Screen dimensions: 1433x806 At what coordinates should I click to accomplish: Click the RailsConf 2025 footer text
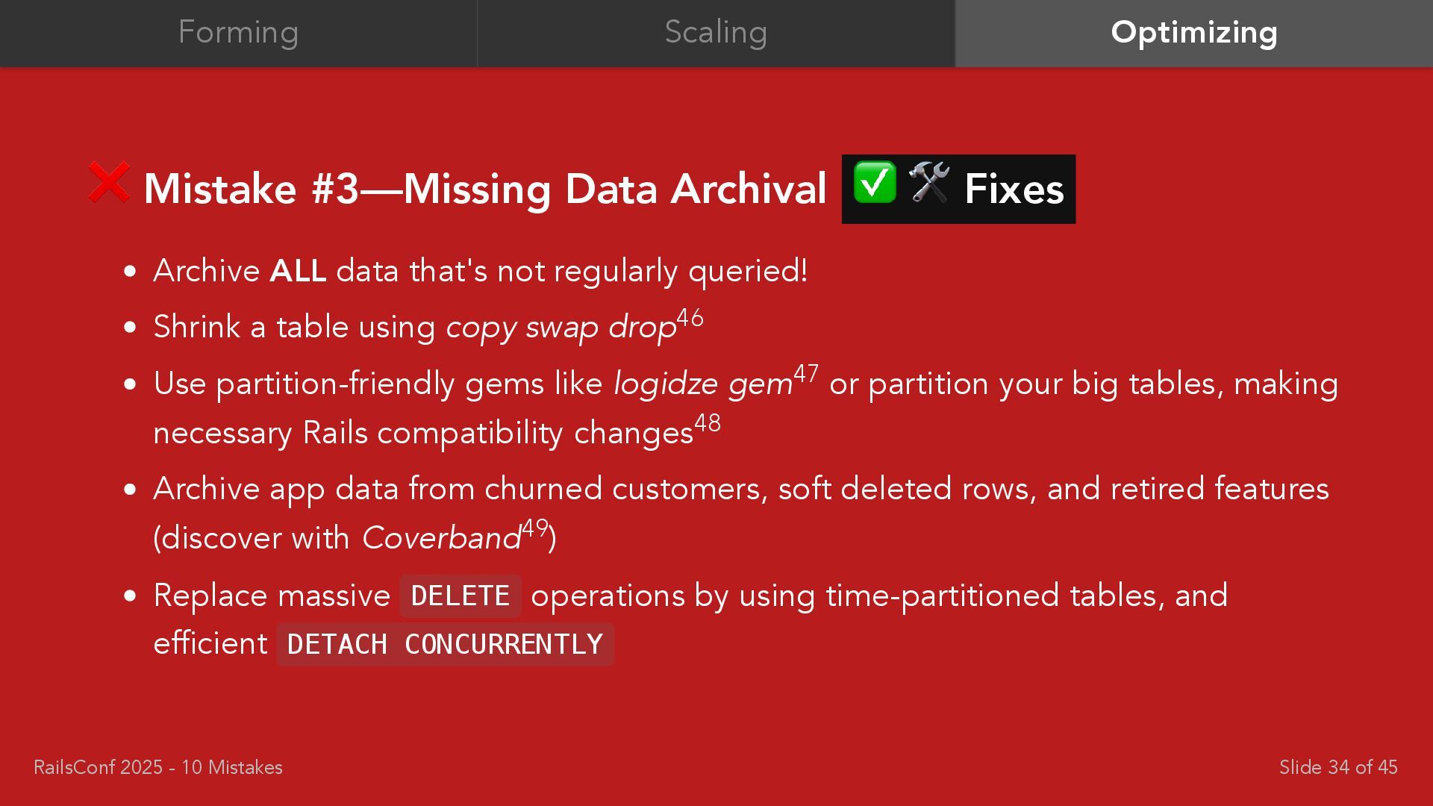click(158, 767)
